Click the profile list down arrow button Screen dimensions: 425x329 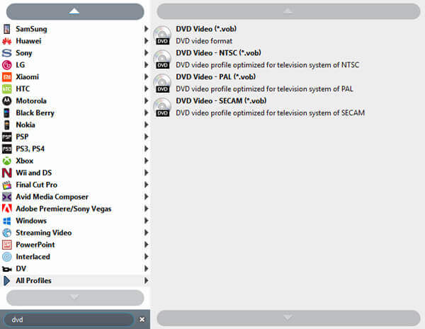(x=288, y=318)
